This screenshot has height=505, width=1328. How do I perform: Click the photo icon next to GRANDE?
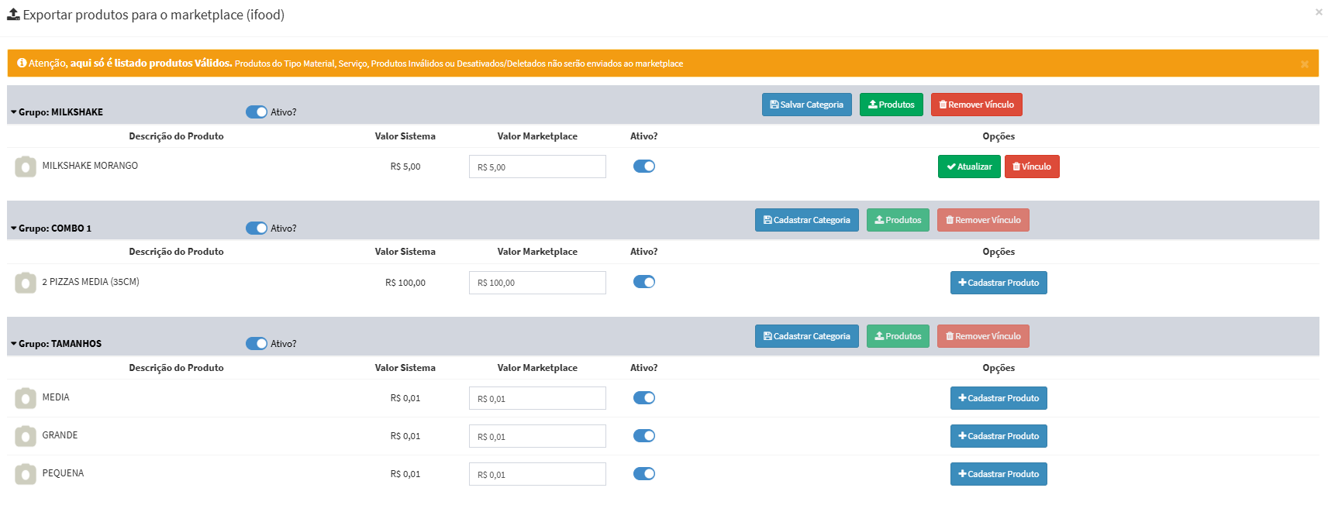click(x=26, y=436)
